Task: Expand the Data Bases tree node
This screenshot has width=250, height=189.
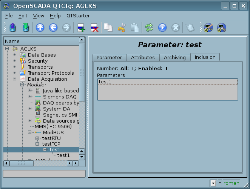Action: [x=15, y=55]
